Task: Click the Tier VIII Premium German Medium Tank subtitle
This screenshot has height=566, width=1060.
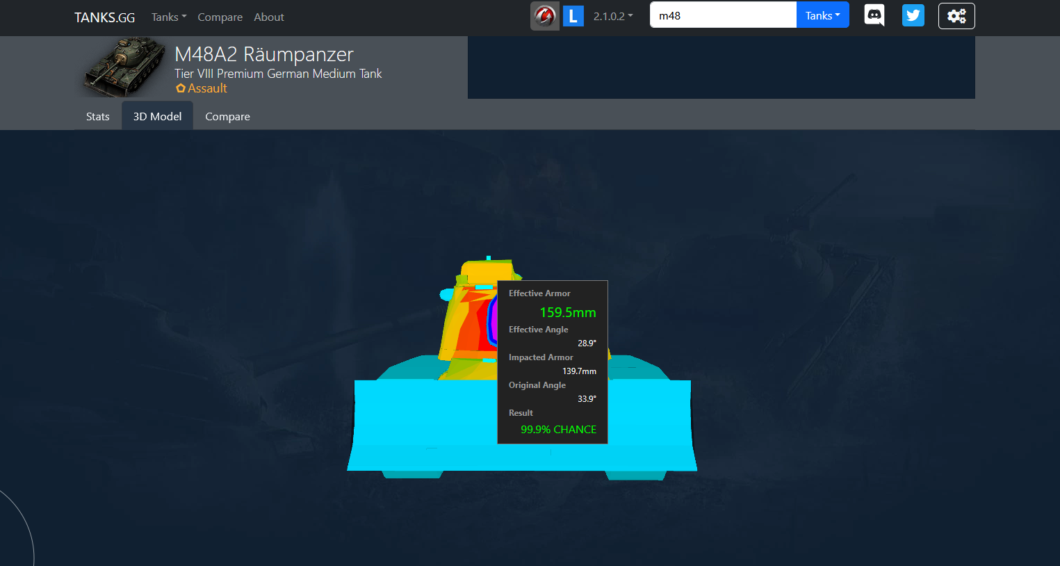Action: pyautogui.click(x=278, y=74)
